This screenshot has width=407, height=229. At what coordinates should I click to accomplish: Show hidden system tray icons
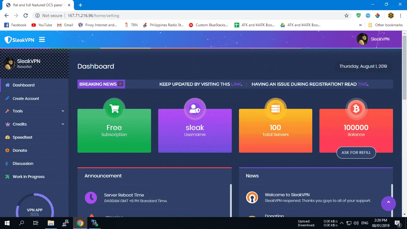342,223
